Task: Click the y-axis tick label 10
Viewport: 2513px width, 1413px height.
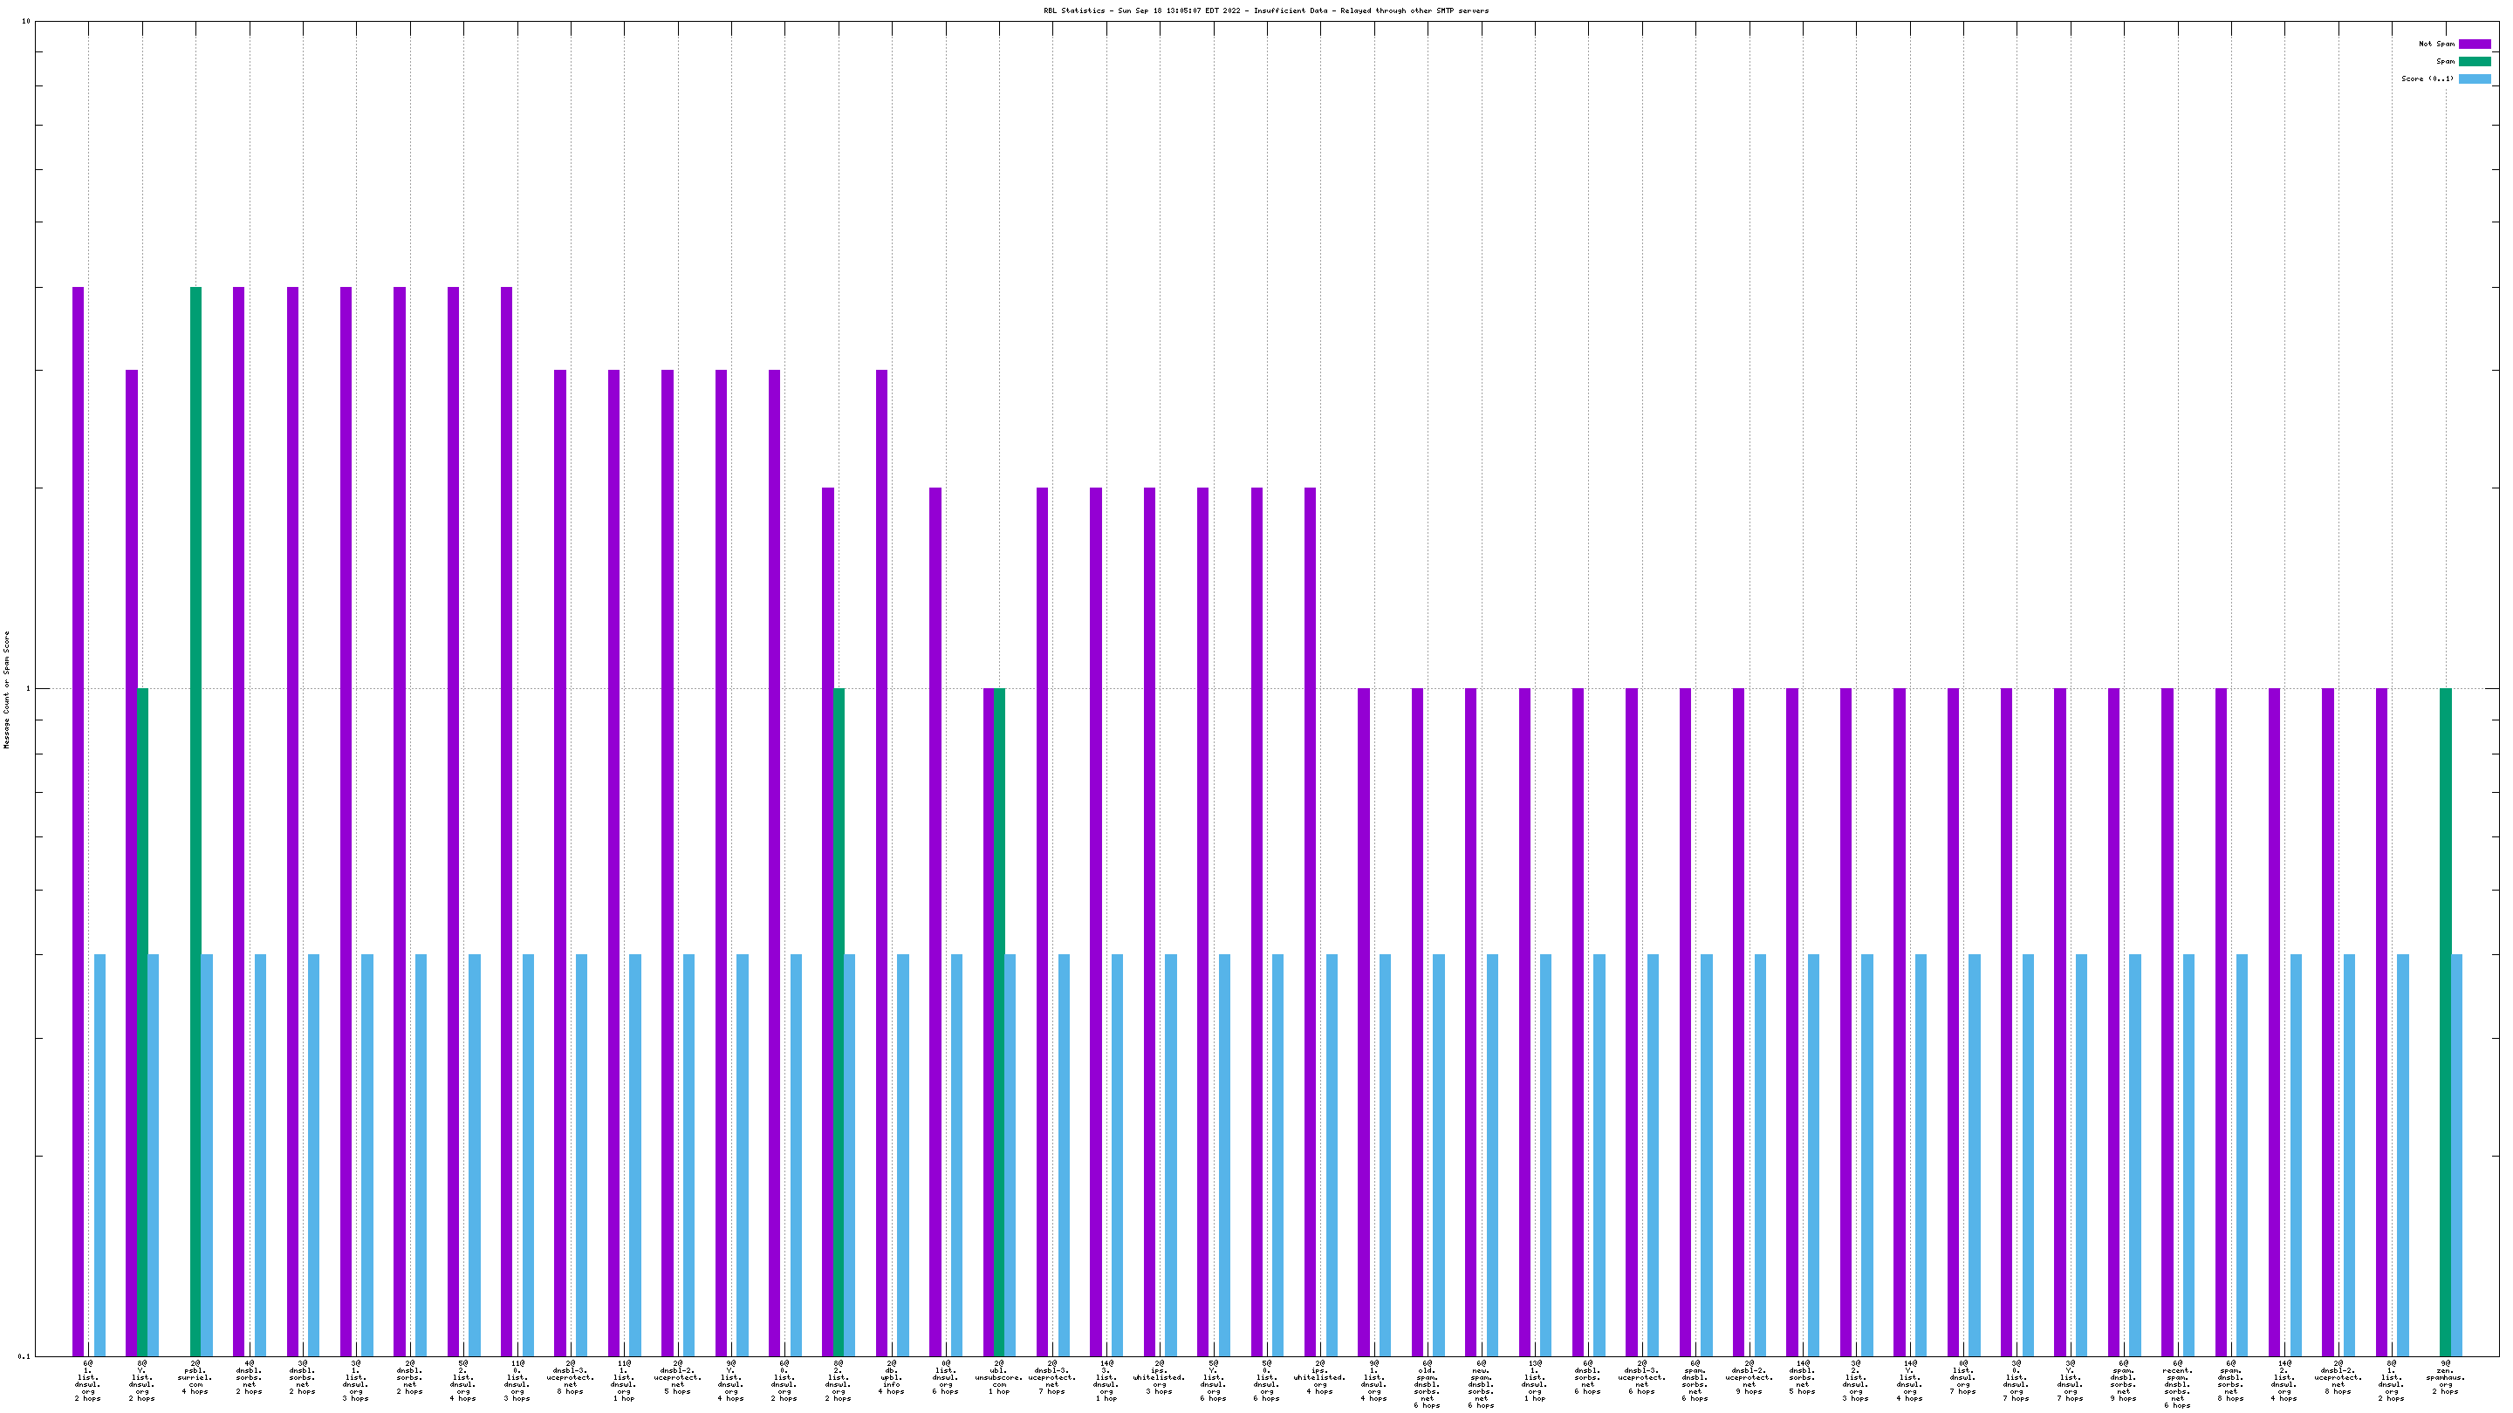Action: pyautogui.click(x=25, y=22)
